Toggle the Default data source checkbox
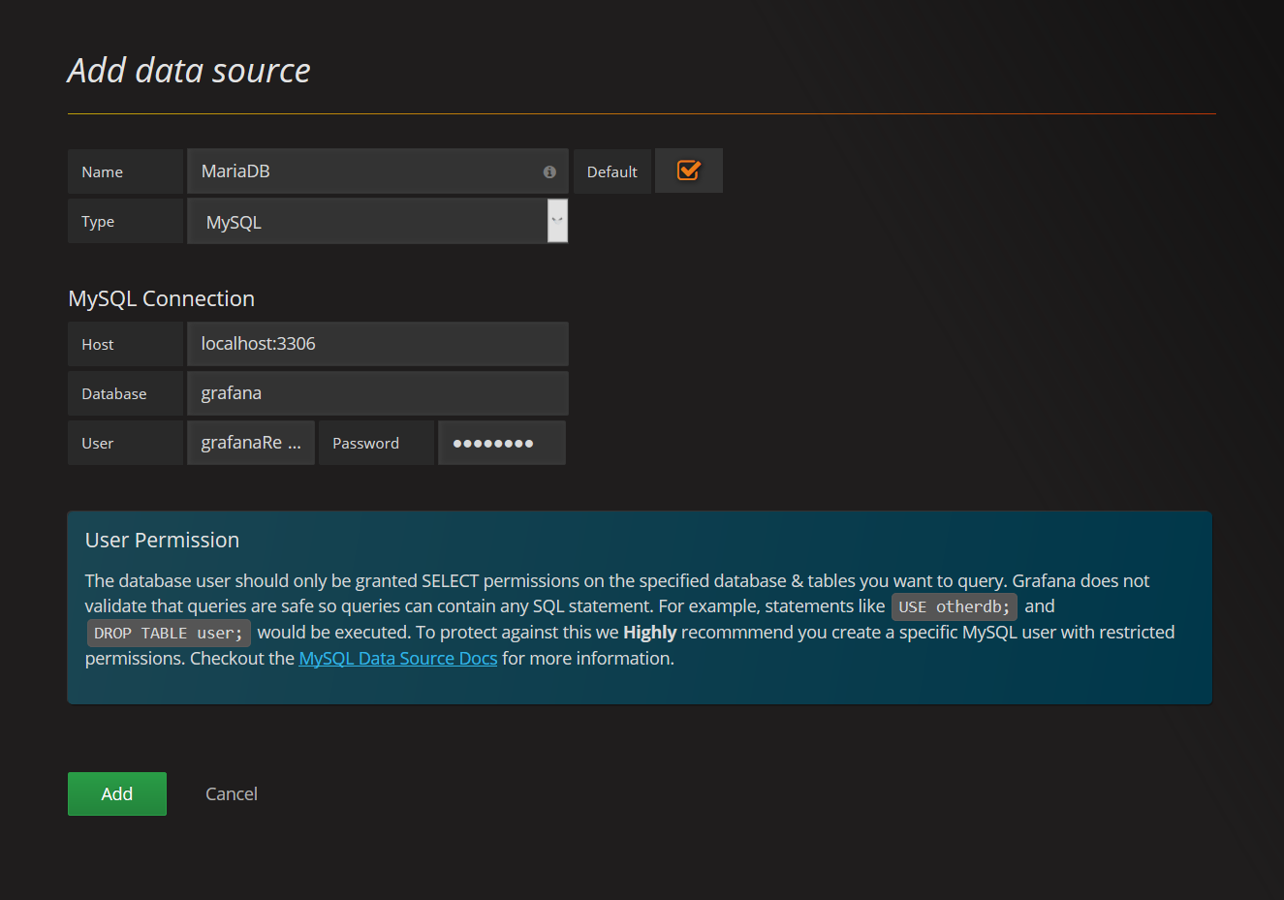Screen dimensions: 1284x900 click(x=688, y=171)
